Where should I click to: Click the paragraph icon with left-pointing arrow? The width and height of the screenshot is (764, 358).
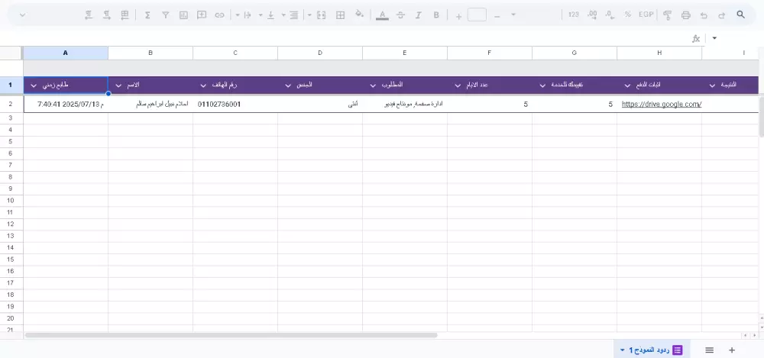pos(89,15)
